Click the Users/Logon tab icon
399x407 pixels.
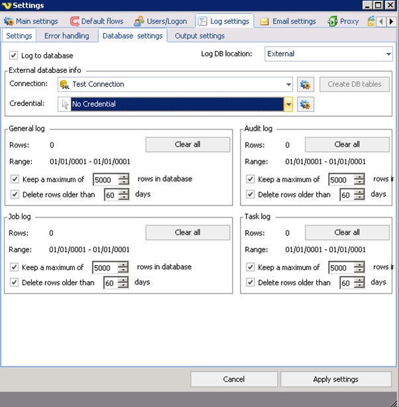click(x=139, y=21)
